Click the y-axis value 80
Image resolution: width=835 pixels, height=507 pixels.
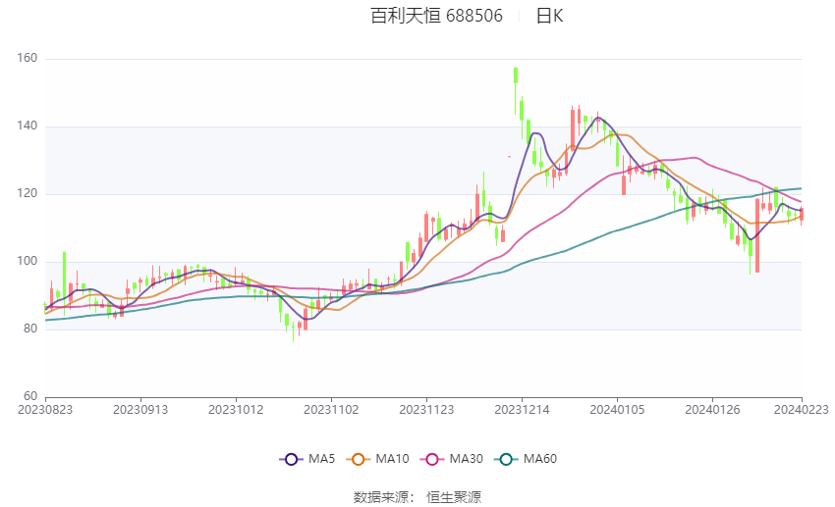pyautogui.click(x=30, y=329)
